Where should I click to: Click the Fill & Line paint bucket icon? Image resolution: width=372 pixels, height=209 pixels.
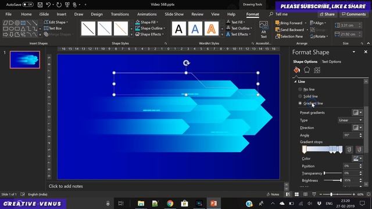point(297,70)
